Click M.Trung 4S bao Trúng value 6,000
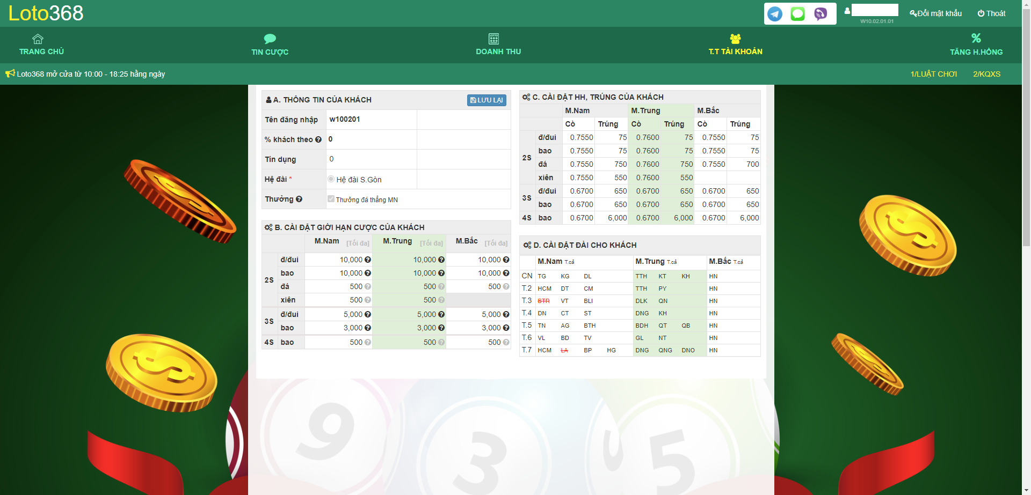 [x=683, y=218]
